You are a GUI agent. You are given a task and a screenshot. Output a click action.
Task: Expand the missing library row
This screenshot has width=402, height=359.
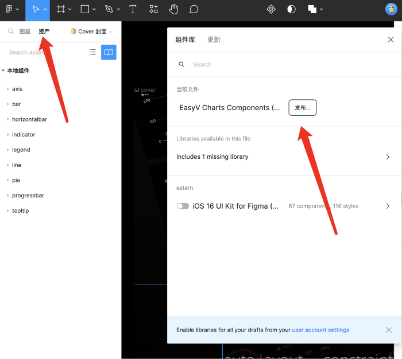tap(388, 157)
